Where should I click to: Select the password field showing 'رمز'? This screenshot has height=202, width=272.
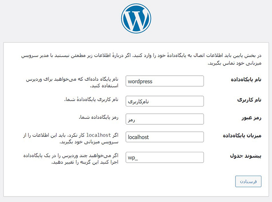pyautogui.click(x=165, y=119)
